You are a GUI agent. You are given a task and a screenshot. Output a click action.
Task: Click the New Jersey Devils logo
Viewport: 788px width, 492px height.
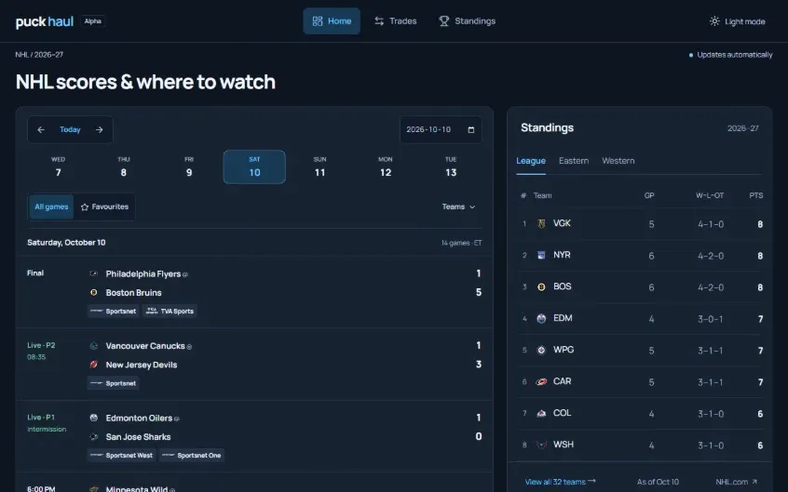tap(93, 365)
